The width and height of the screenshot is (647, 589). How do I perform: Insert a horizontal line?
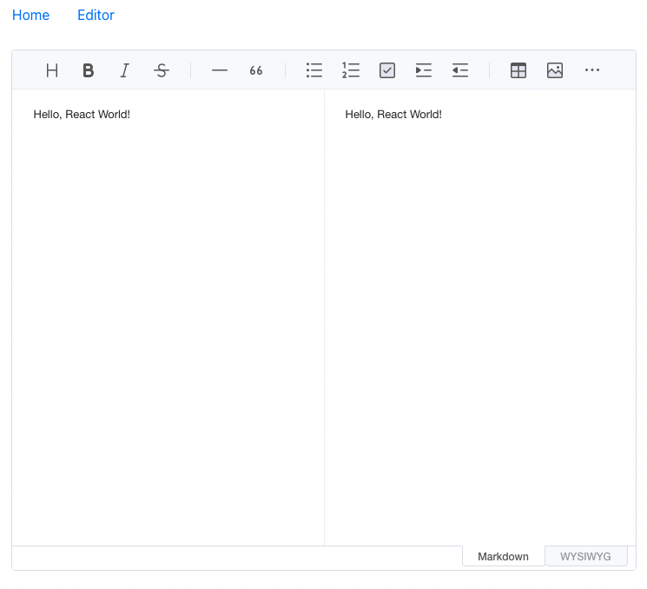pos(220,70)
